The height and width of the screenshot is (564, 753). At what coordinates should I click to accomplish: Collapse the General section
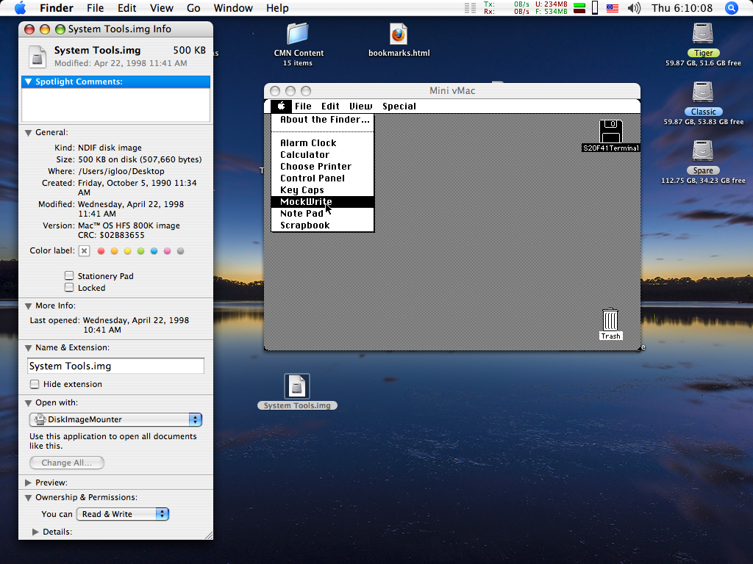pos(29,133)
